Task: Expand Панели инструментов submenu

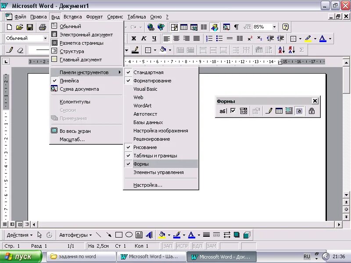Action: 86,72
